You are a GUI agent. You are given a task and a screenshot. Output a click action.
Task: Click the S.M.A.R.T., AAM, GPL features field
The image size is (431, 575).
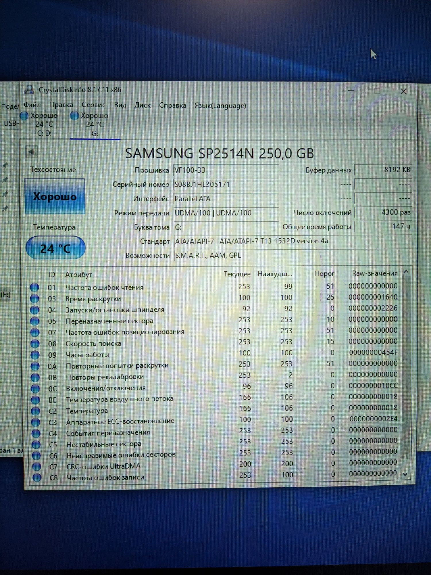293,255
